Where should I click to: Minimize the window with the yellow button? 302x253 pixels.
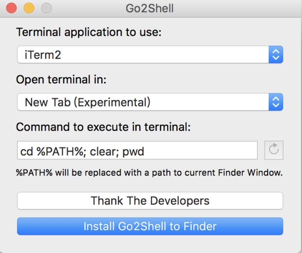coord(29,8)
